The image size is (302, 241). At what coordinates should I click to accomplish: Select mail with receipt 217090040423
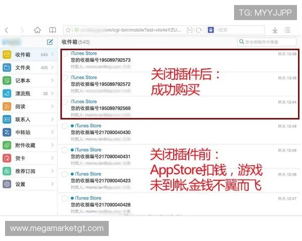pyautogui.click(x=64, y=174)
